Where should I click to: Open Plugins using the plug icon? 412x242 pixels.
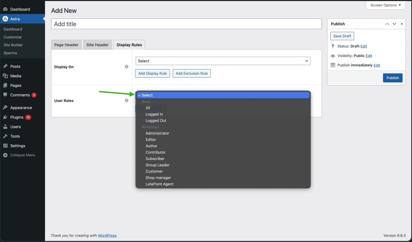(x=6, y=117)
